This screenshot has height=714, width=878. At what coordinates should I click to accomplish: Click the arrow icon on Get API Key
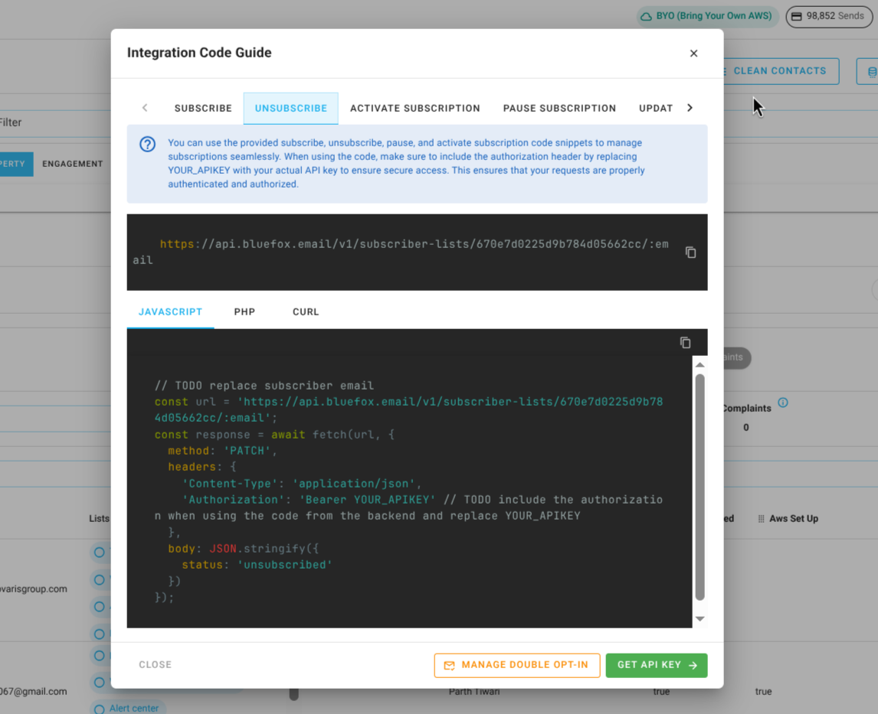[x=693, y=665]
